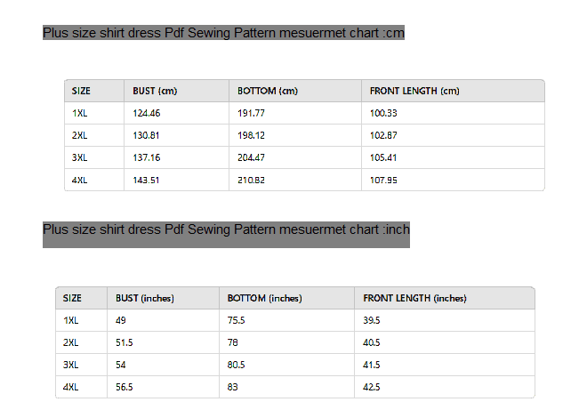The height and width of the screenshot is (418, 587).
Task: Select the BOTTOM (cm) column header
Action: (x=268, y=91)
